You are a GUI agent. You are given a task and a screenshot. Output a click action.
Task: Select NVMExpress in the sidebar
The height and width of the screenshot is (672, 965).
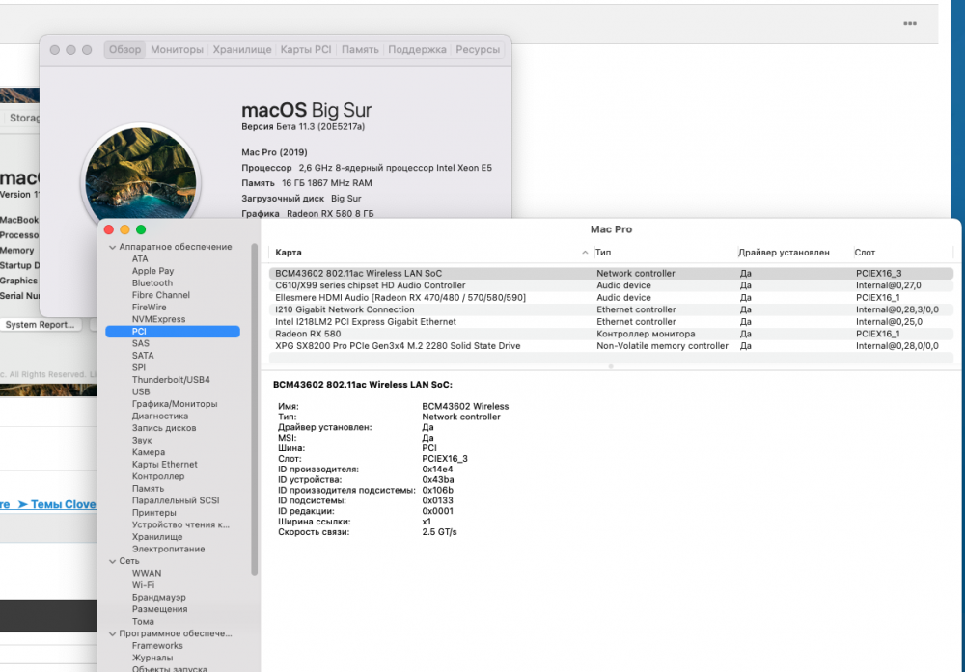pyautogui.click(x=158, y=319)
